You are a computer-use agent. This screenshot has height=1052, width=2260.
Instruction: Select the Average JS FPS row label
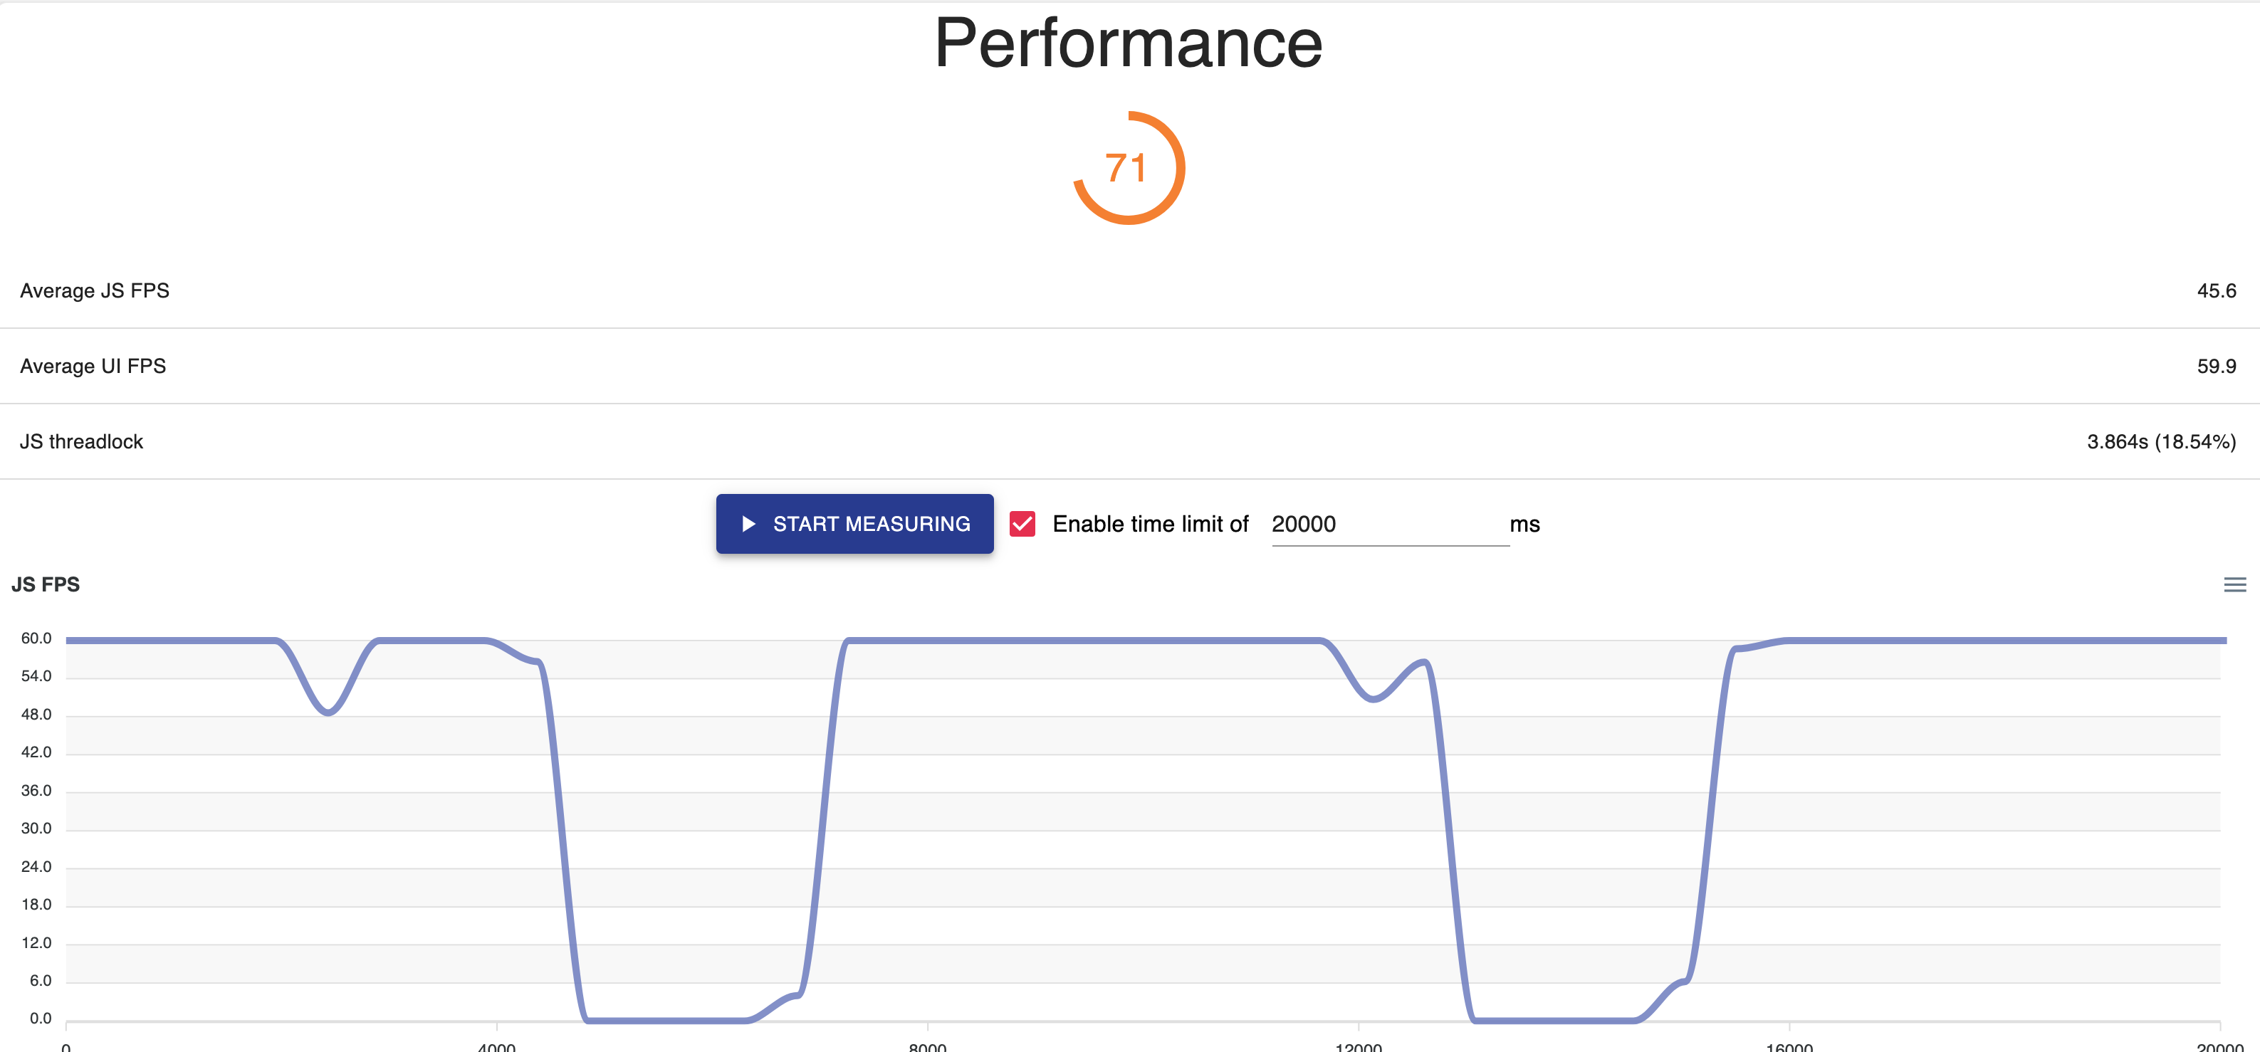(95, 290)
